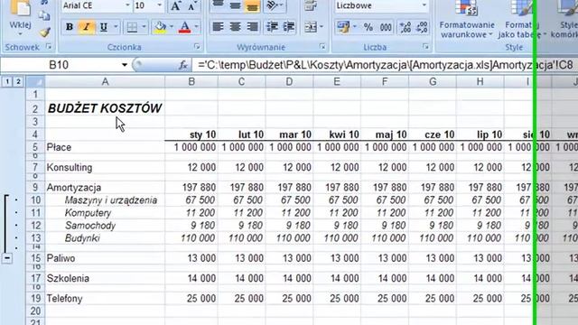
Task: Open the fill color dropdown arrow
Action: pos(172,27)
